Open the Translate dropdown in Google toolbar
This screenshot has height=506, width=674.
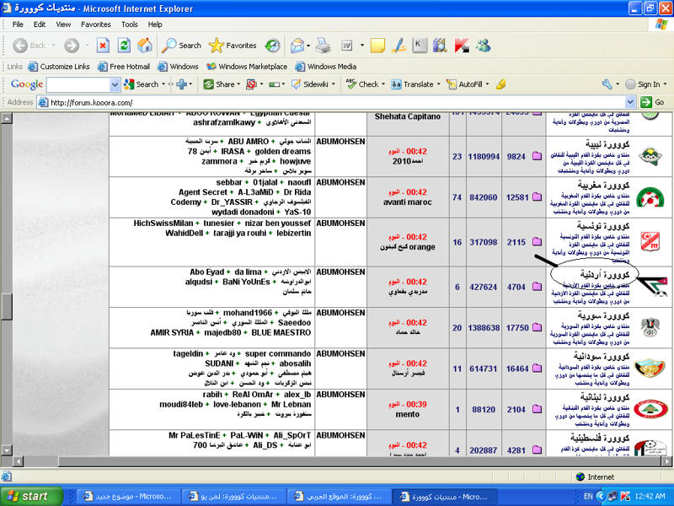pos(439,84)
